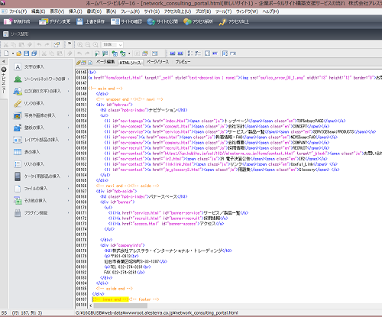Viewport: 382px width, 317px height.
Task: Click 上書き保存 to save the page
Action: pyautogui.click(x=90, y=21)
